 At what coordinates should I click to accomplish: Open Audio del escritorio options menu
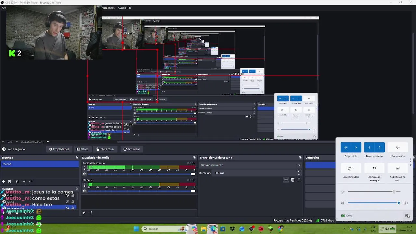(85, 168)
